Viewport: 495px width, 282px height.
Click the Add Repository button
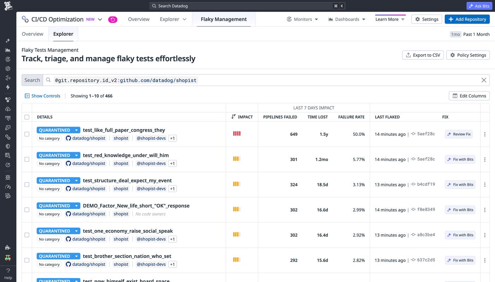(467, 19)
